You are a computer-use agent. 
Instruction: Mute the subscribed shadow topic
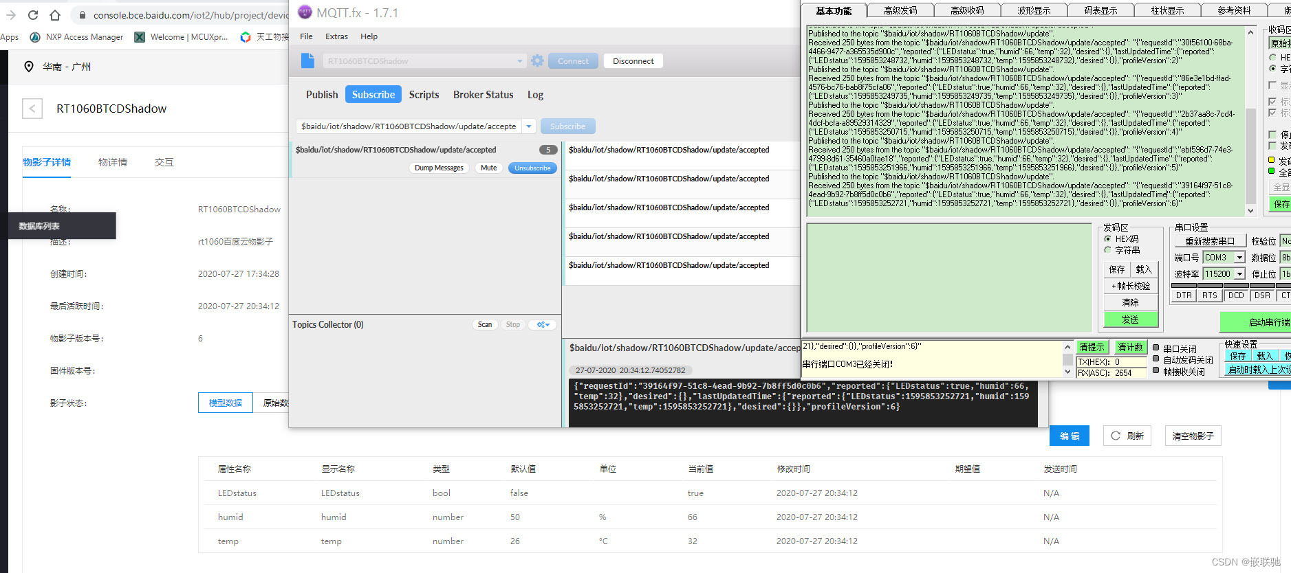tap(488, 168)
